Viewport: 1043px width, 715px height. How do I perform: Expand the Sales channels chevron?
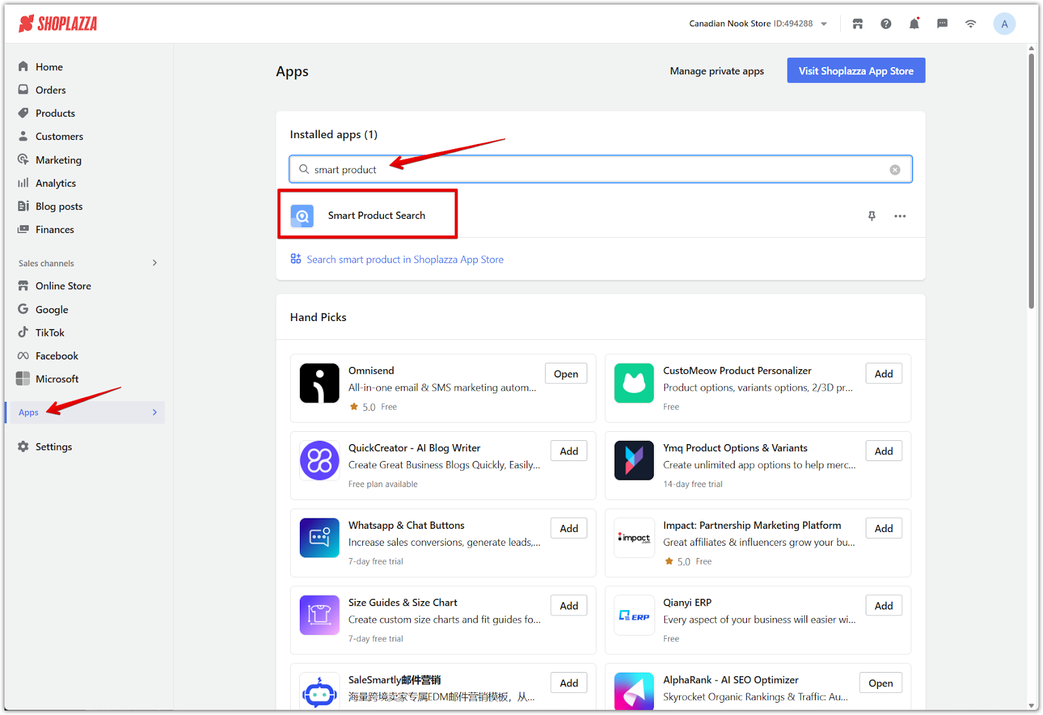[154, 263]
